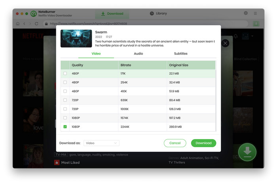
Task: Click the URL address field
Action: pyautogui.click(x=145, y=24)
